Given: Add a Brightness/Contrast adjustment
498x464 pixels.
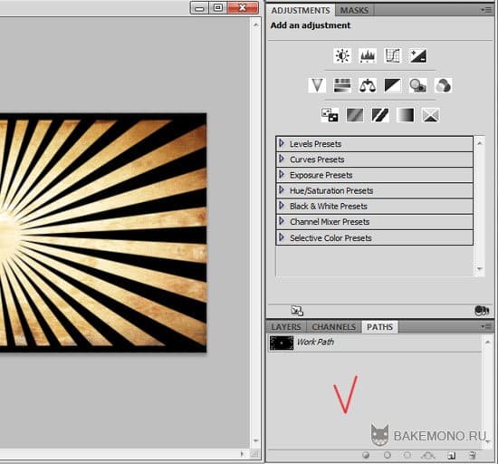Looking at the screenshot, I should pyautogui.click(x=342, y=56).
